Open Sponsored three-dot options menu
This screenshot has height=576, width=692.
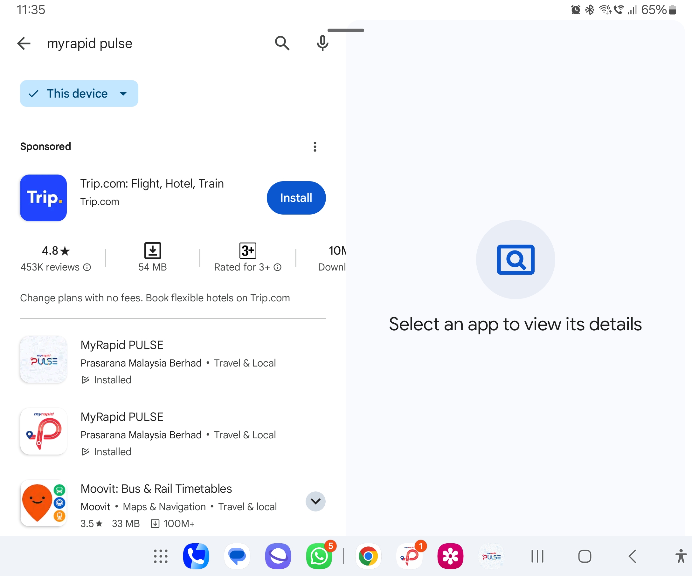click(x=315, y=147)
